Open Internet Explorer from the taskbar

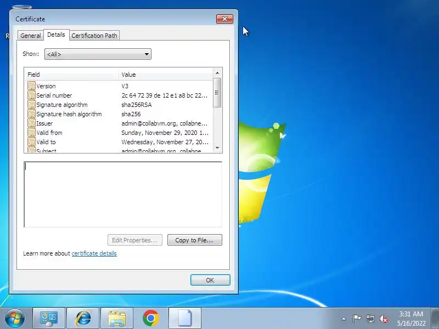83,318
